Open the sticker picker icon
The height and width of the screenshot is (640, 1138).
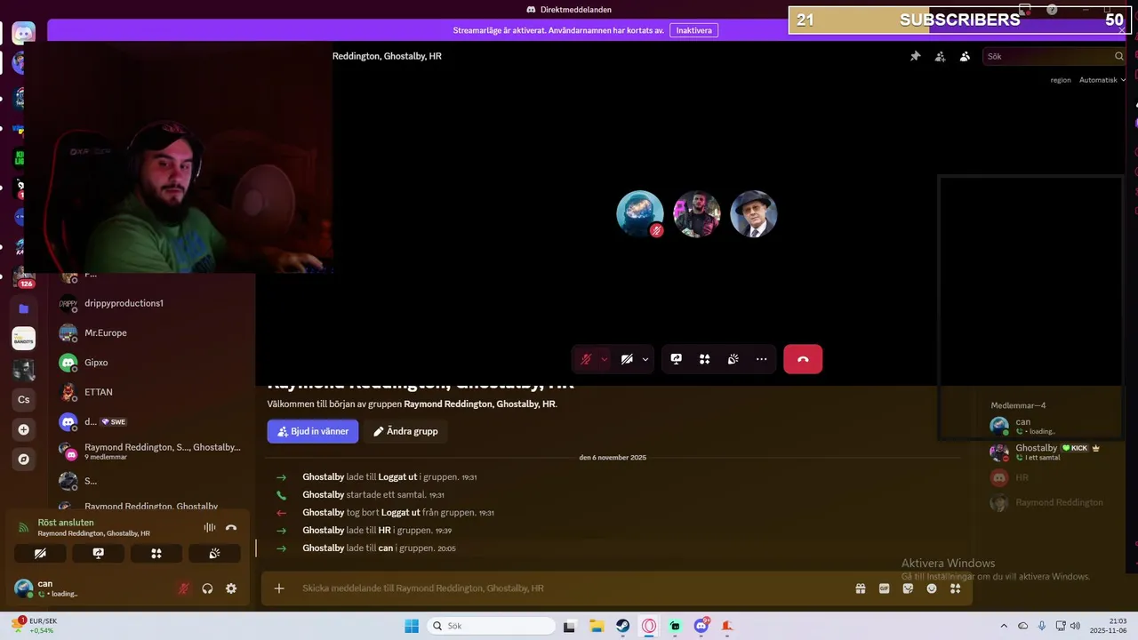click(908, 588)
